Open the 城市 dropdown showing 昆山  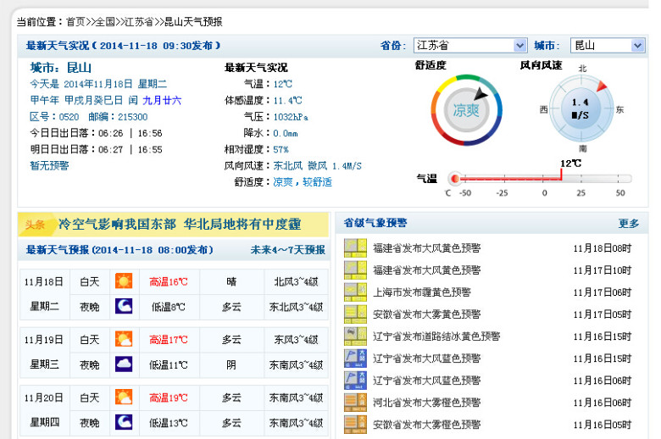[x=607, y=46]
